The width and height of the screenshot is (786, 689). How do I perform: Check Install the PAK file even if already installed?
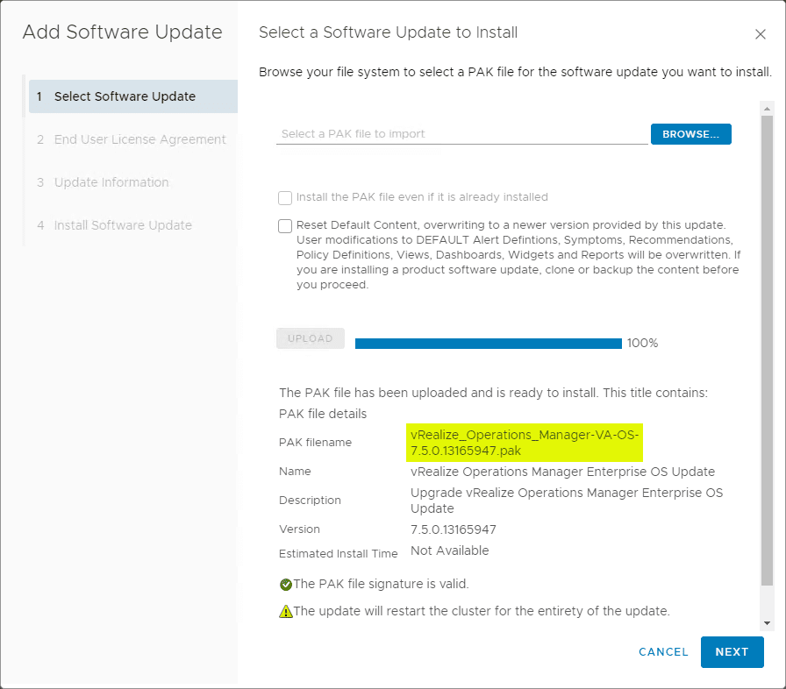coord(285,198)
